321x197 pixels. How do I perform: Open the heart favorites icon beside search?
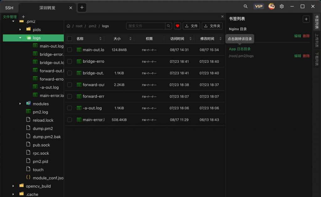(177, 26)
